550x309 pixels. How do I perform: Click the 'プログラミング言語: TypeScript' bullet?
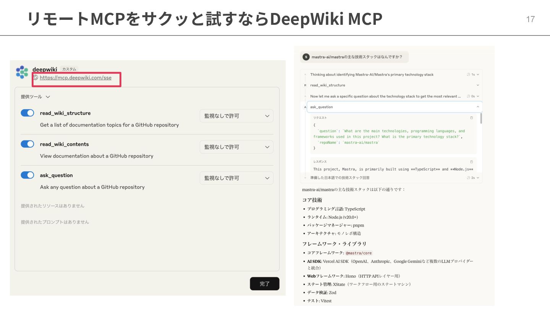[336, 209]
